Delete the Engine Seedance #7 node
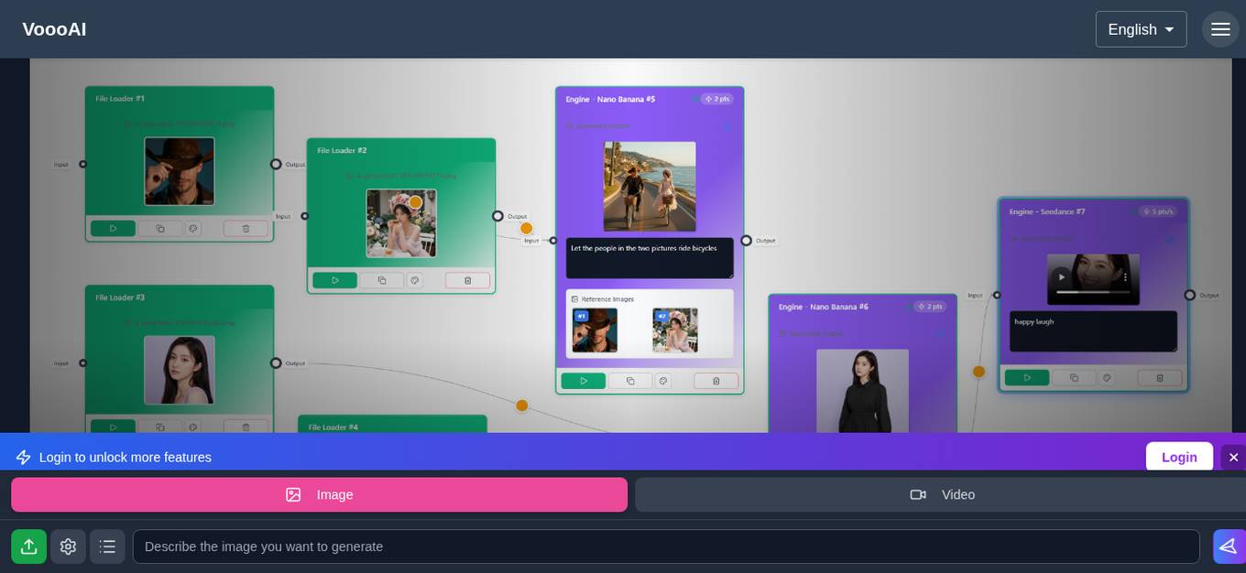 coord(1159,378)
